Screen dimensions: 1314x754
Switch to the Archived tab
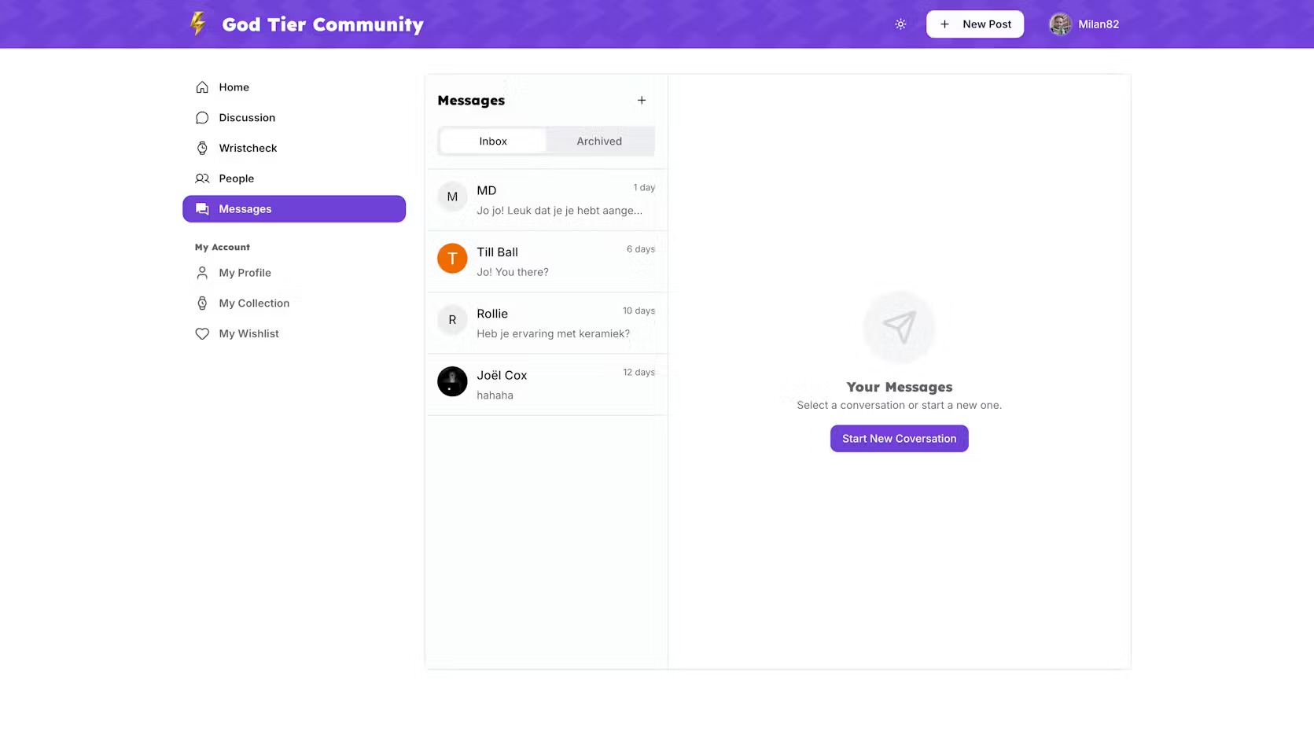(599, 142)
